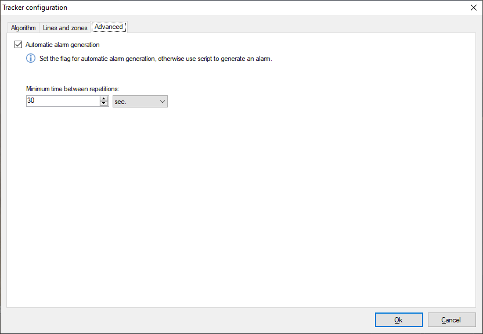Click the 'Minimum time between repetitions' label
Image resolution: width=483 pixels, height=334 pixels.
coord(73,89)
